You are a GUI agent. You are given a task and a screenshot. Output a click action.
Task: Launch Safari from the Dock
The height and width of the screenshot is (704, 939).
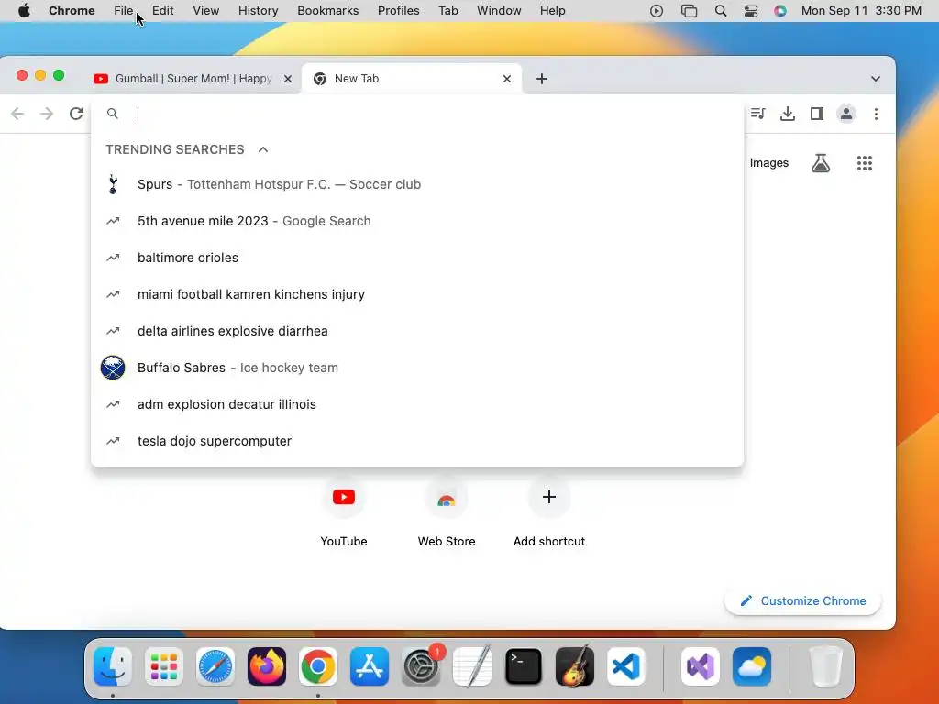point(215,666)
